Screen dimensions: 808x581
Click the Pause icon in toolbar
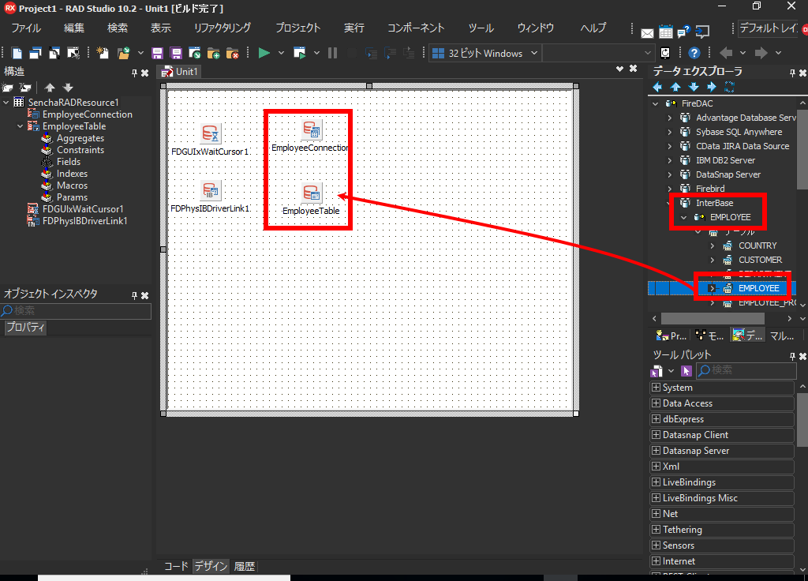(332, 53)
